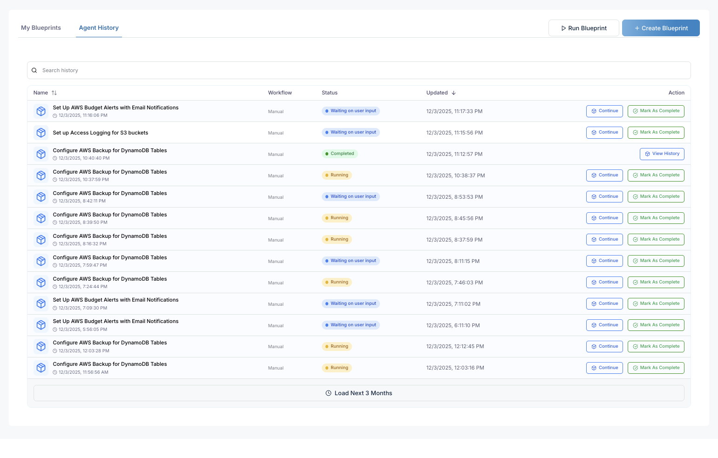Click the blueprint cube icon beside Set up Access Logging
This screenshot has width=718, height=458.
41,132
